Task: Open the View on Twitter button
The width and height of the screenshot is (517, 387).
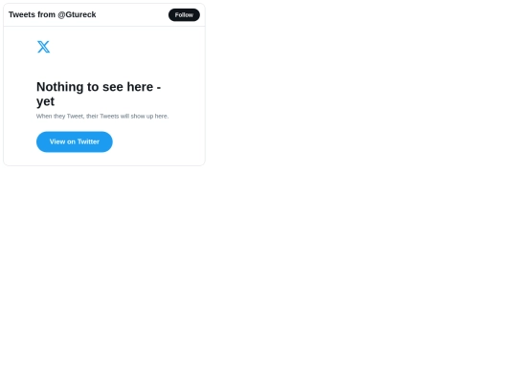Action: [75, 141]
